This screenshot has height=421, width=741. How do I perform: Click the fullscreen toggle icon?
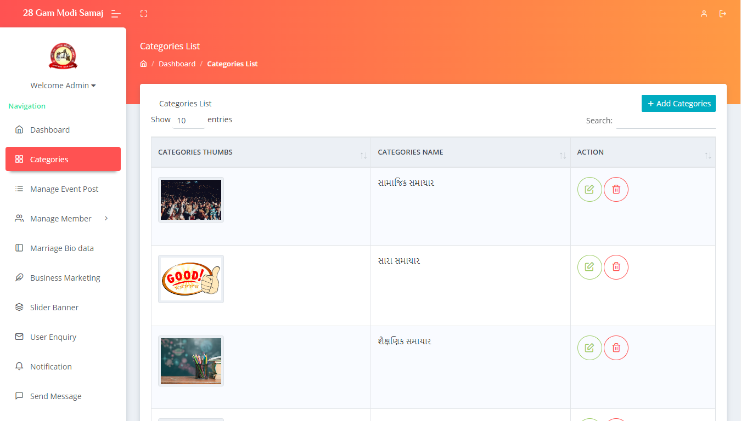[x=144, y=14]
